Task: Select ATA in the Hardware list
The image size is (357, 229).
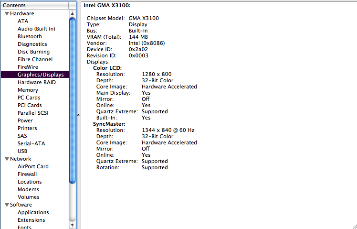Action: (23, 21)
